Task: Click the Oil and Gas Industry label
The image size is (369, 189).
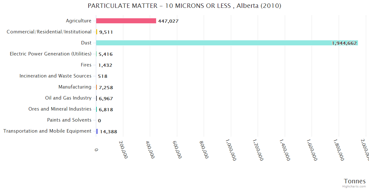Action: coord(68,98)
